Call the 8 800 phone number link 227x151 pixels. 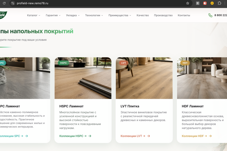pos(221,15)
